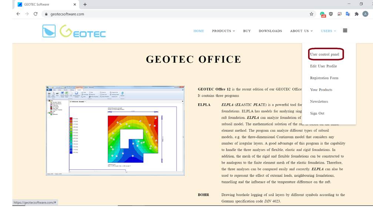This screenshot has width=373, height=209.
Task: Open the Google Translate extension icon
Action: (x=348, y=14)
